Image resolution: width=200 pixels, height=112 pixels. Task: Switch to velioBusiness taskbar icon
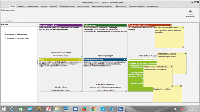tap(121, 109)
